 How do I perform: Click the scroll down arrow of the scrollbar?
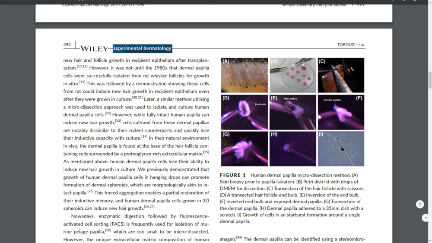click(x=429, y=240)
